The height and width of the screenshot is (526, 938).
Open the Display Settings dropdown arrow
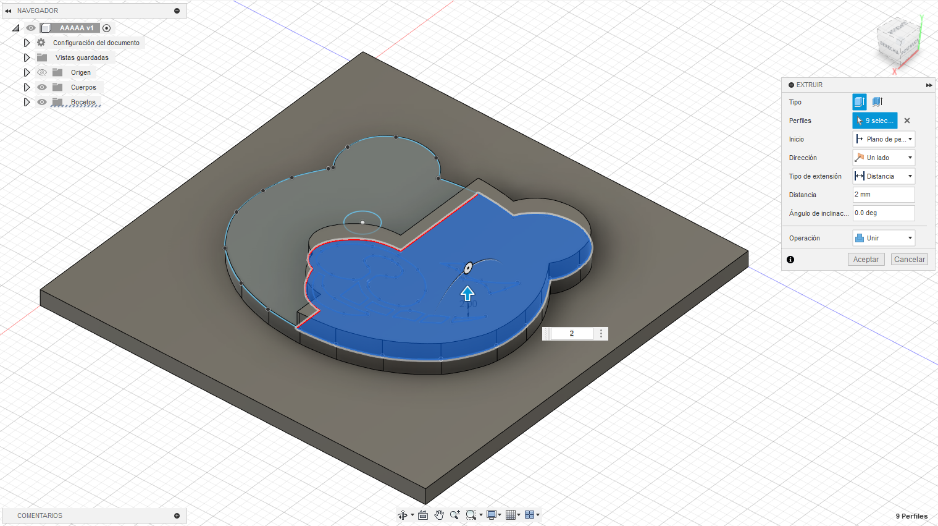pos(500,515)
